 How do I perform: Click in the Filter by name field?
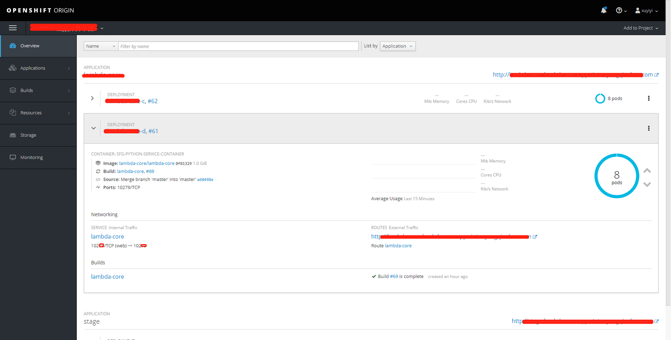click(x=238, y=46)
